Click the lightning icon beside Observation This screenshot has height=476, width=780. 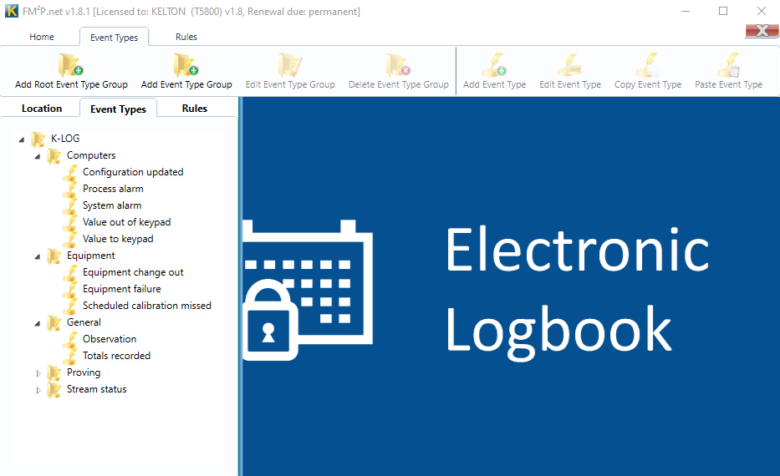click(x=70, y=339)
